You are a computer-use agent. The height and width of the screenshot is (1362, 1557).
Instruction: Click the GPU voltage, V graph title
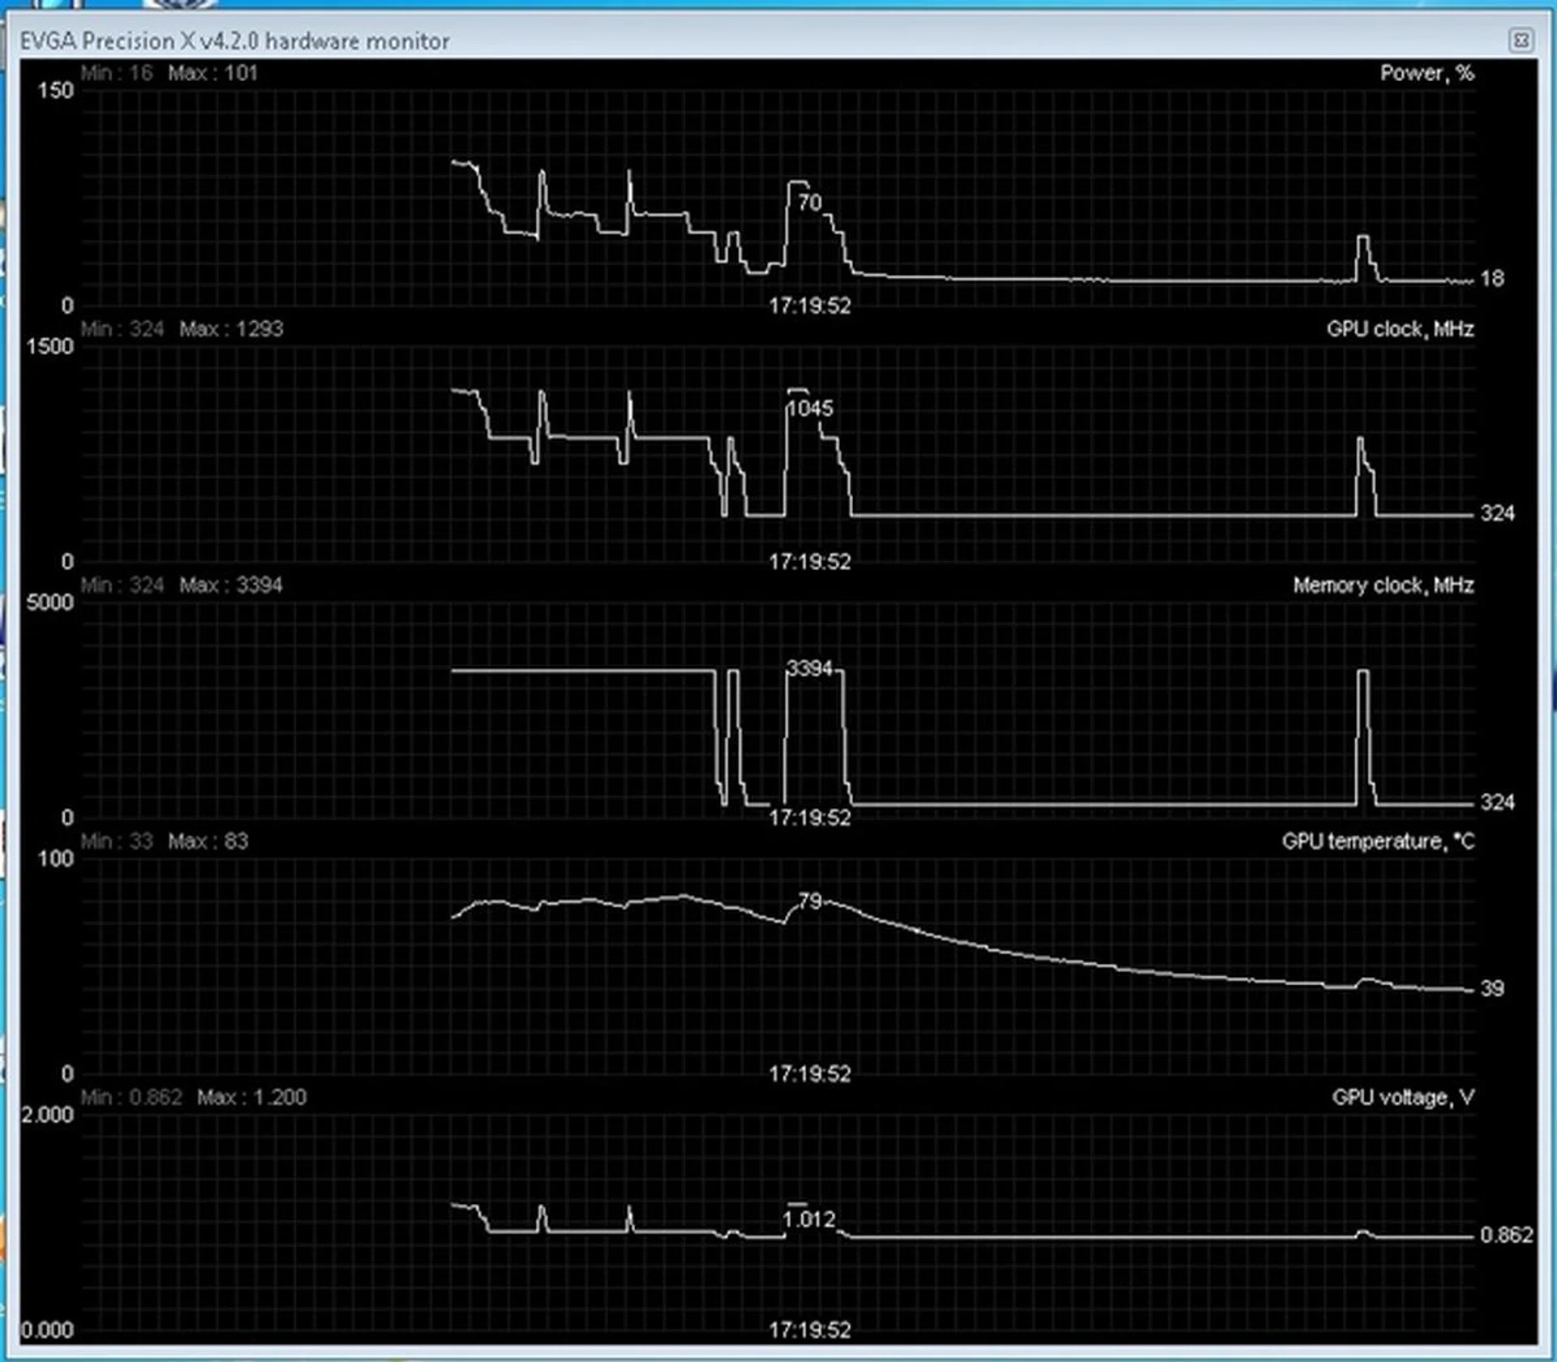tap(1402, 1098)
